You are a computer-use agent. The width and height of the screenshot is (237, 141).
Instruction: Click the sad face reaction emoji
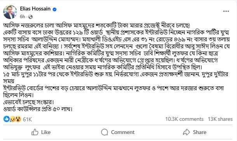12,119
